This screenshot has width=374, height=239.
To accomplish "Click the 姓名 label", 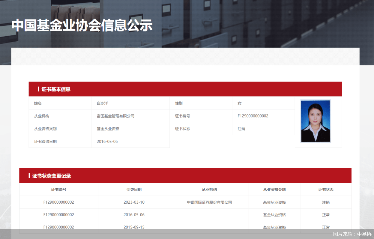I will pyautogui.click(x=38, y=103).
